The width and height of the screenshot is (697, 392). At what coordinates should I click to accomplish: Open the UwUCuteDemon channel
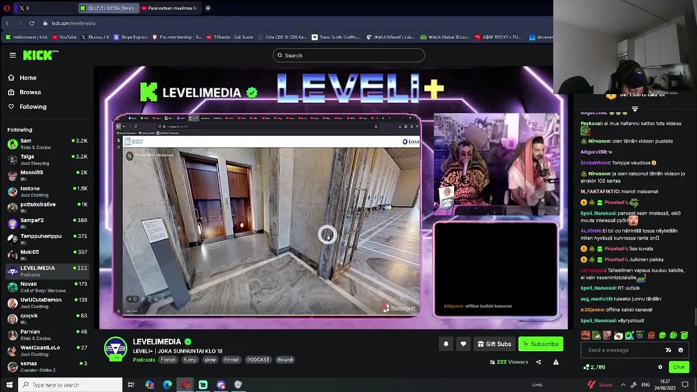pyautogui.click(x=47, y=303)
